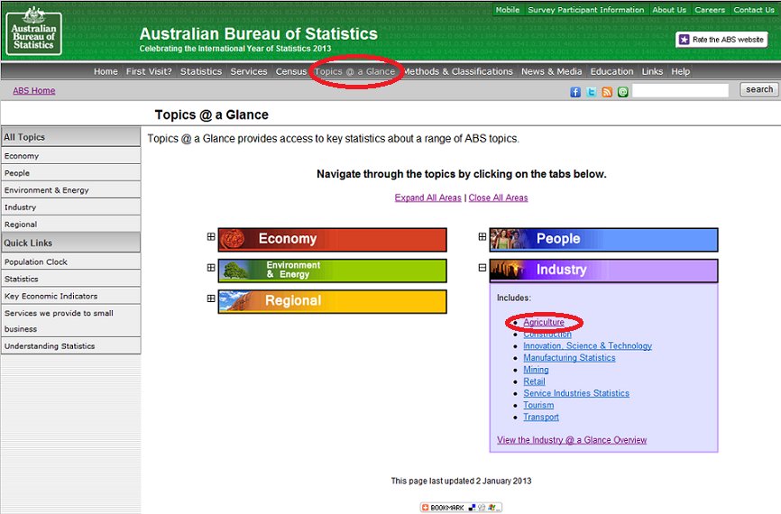Click the Australian Bureau of Statistics logo

(x=34, y=31)
